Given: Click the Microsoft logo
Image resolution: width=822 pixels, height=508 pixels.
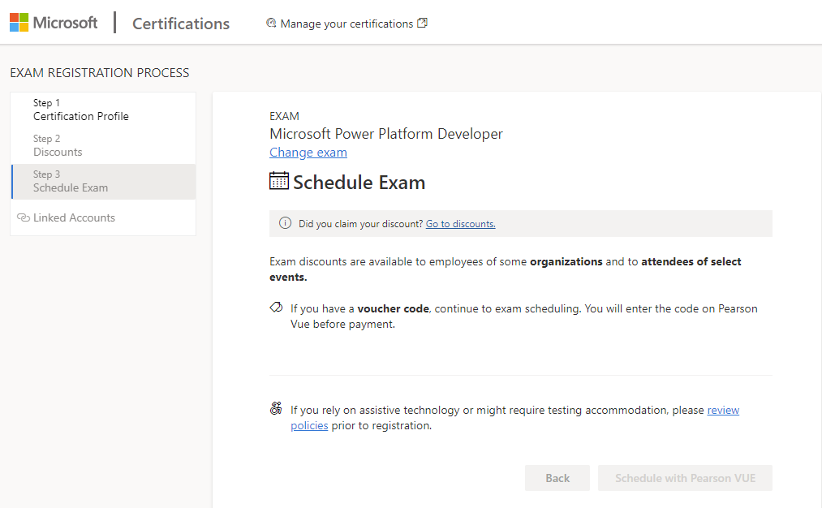Looking at the screenshot, I should [x=54, y=23].
